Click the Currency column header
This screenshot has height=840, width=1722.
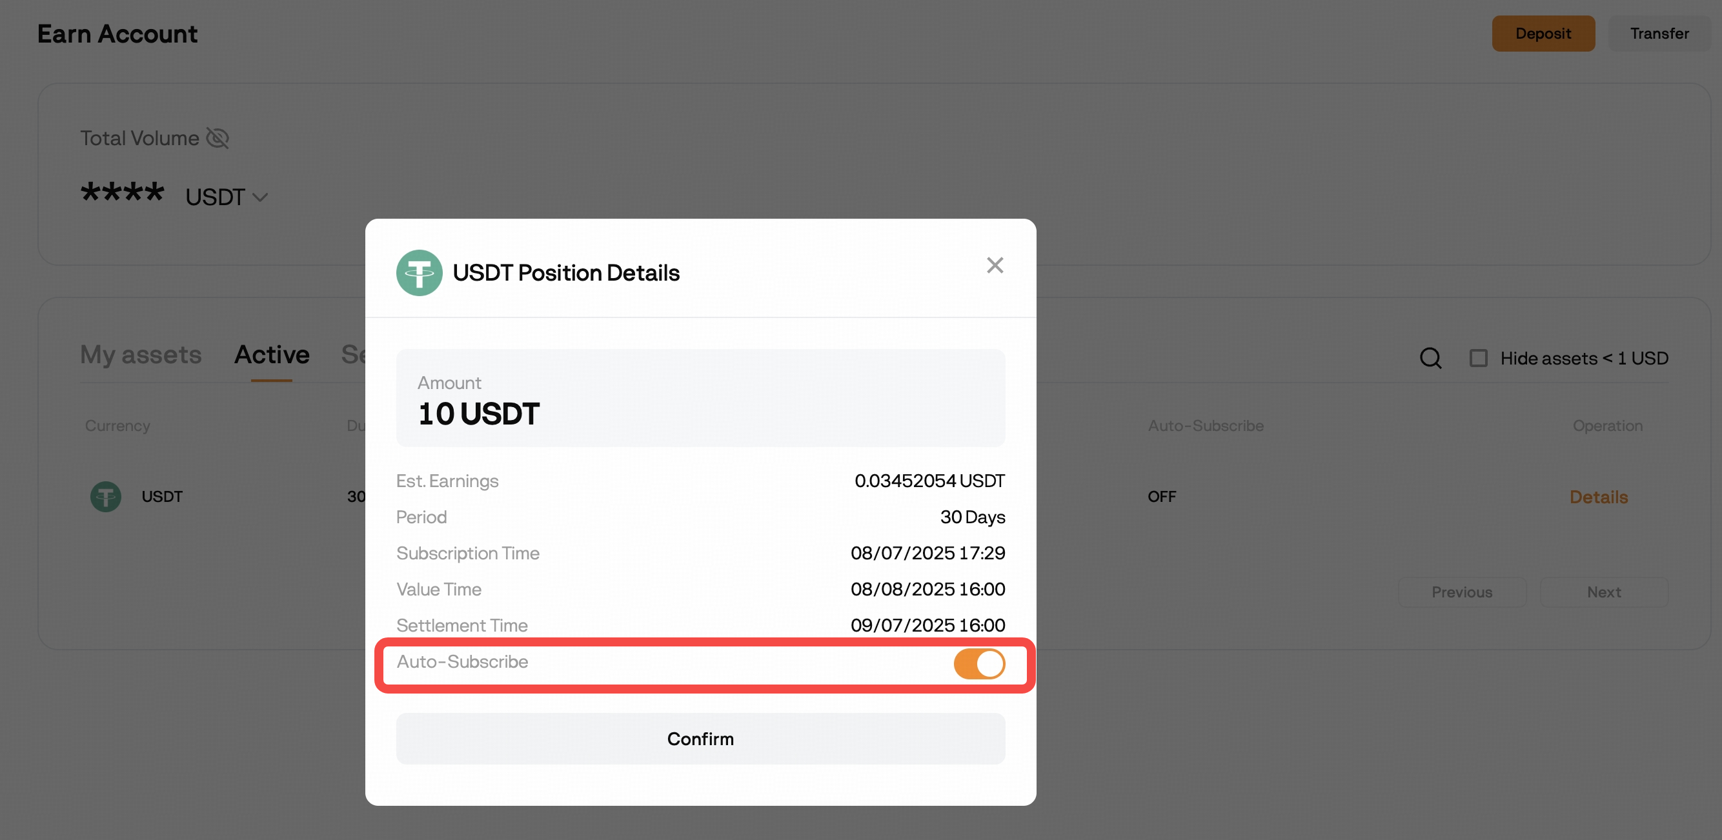117,426
